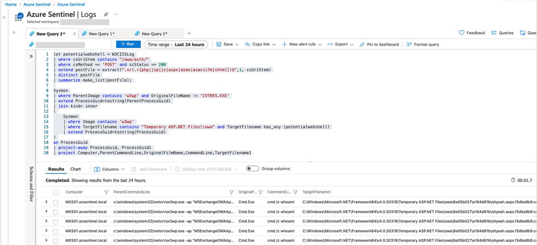Click query line 20 with the project statement
The height and width of the screenshot is (245, 537).
(153, 153)
